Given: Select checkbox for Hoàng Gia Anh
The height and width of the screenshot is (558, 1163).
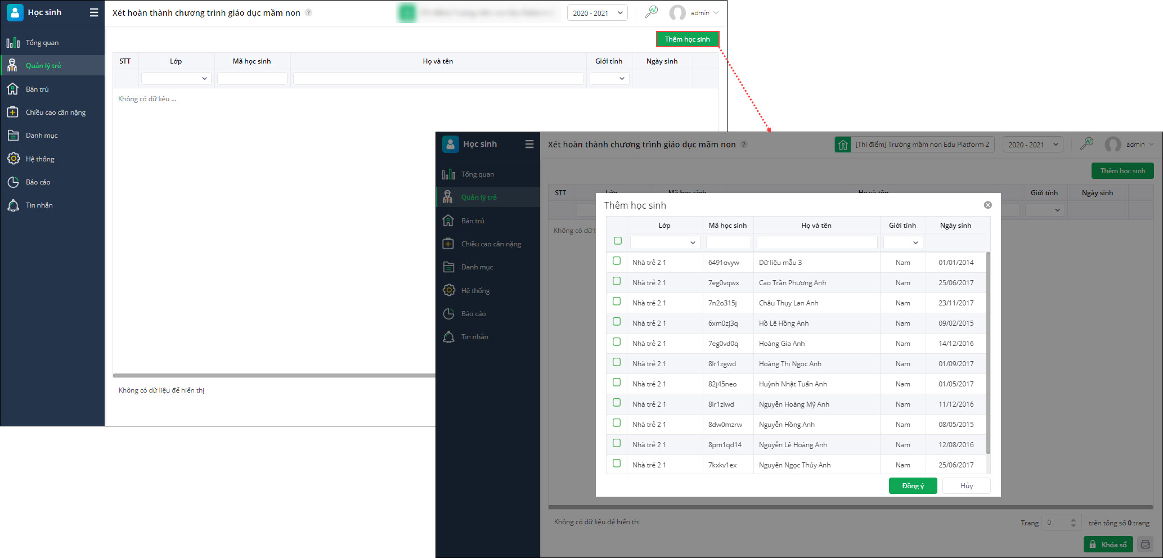Looking at the screenshot, I should pos(617,342).
